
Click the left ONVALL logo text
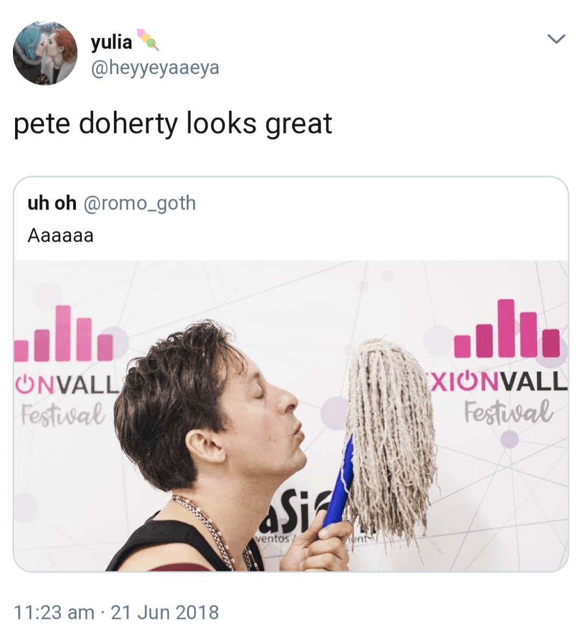click(x=66, y=385)
